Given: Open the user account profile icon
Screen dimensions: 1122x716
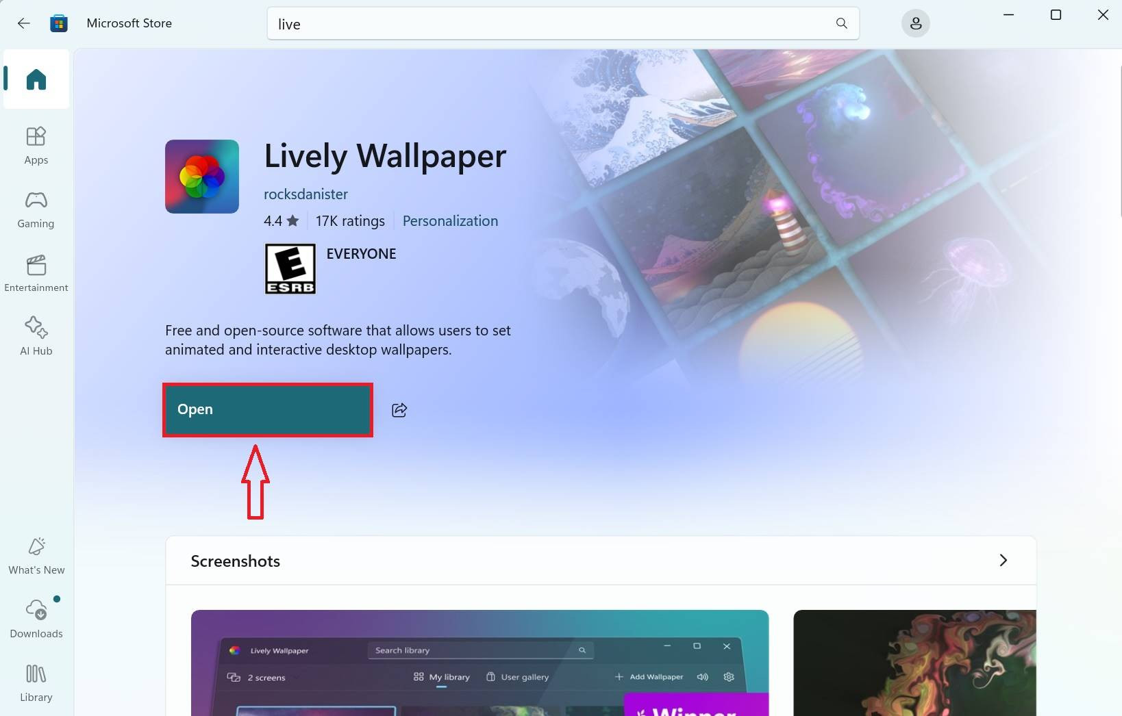Looking at the screenshot, I should 915,24.
